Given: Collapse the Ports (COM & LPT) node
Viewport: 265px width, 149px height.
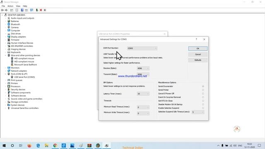Looking at the screenshot, I should point(6,74).
